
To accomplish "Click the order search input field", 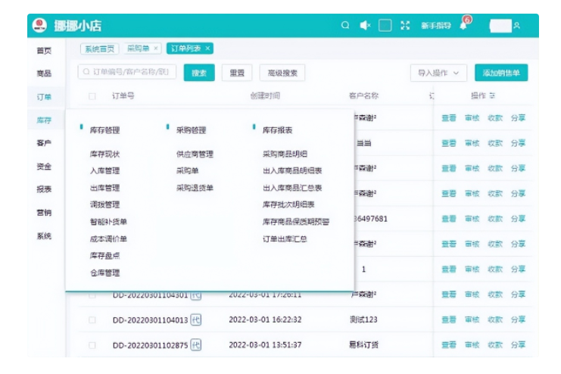I will (x=128, y=73).
